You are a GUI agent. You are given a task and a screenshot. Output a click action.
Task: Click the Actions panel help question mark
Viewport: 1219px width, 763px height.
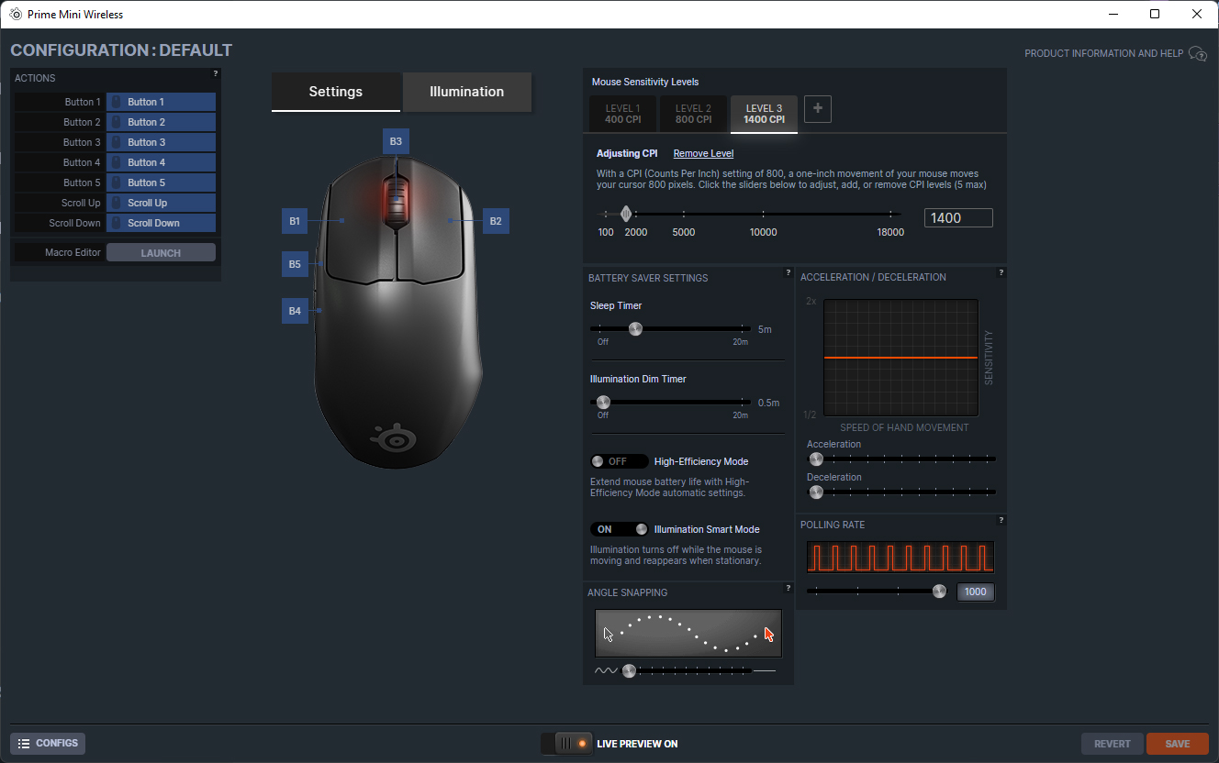click(216, 73)
